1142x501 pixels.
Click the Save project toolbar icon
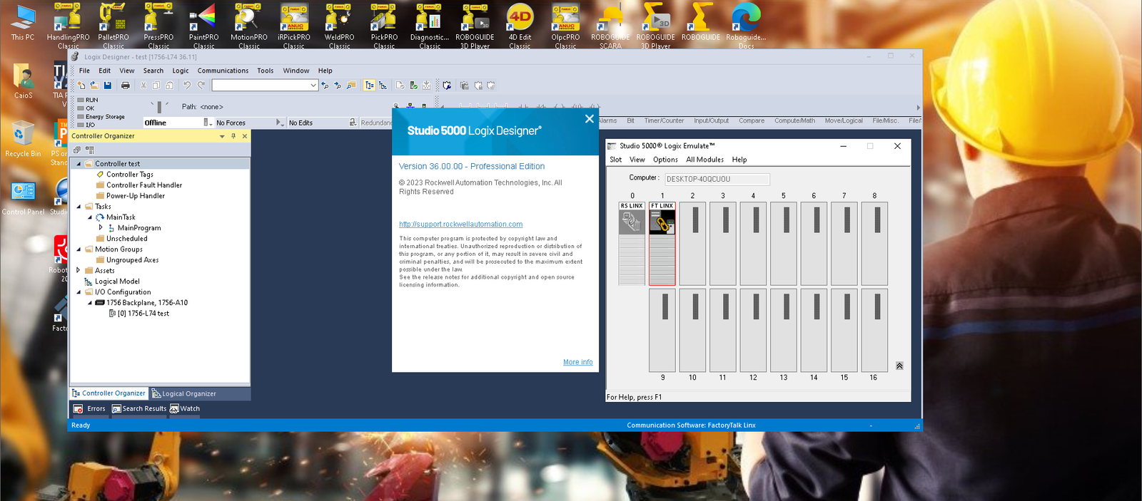[x=107, y=86]
